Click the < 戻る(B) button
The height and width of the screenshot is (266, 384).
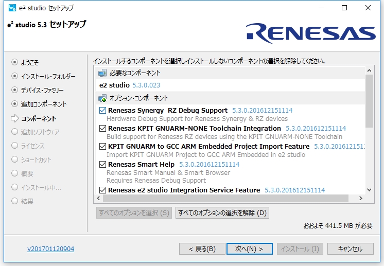coord(202,249)
